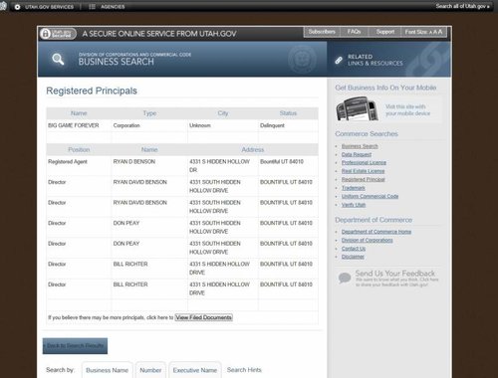Click the Registered Principals heading
Image resolution: width=498 pixels, height=378 pixels.
point(92,91)
